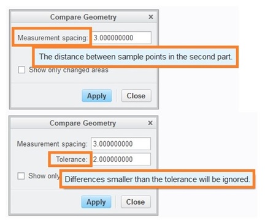Click the sample points distance tooltip
The height and width of the screenshot is (223, 265).
(x=136, y=57)
